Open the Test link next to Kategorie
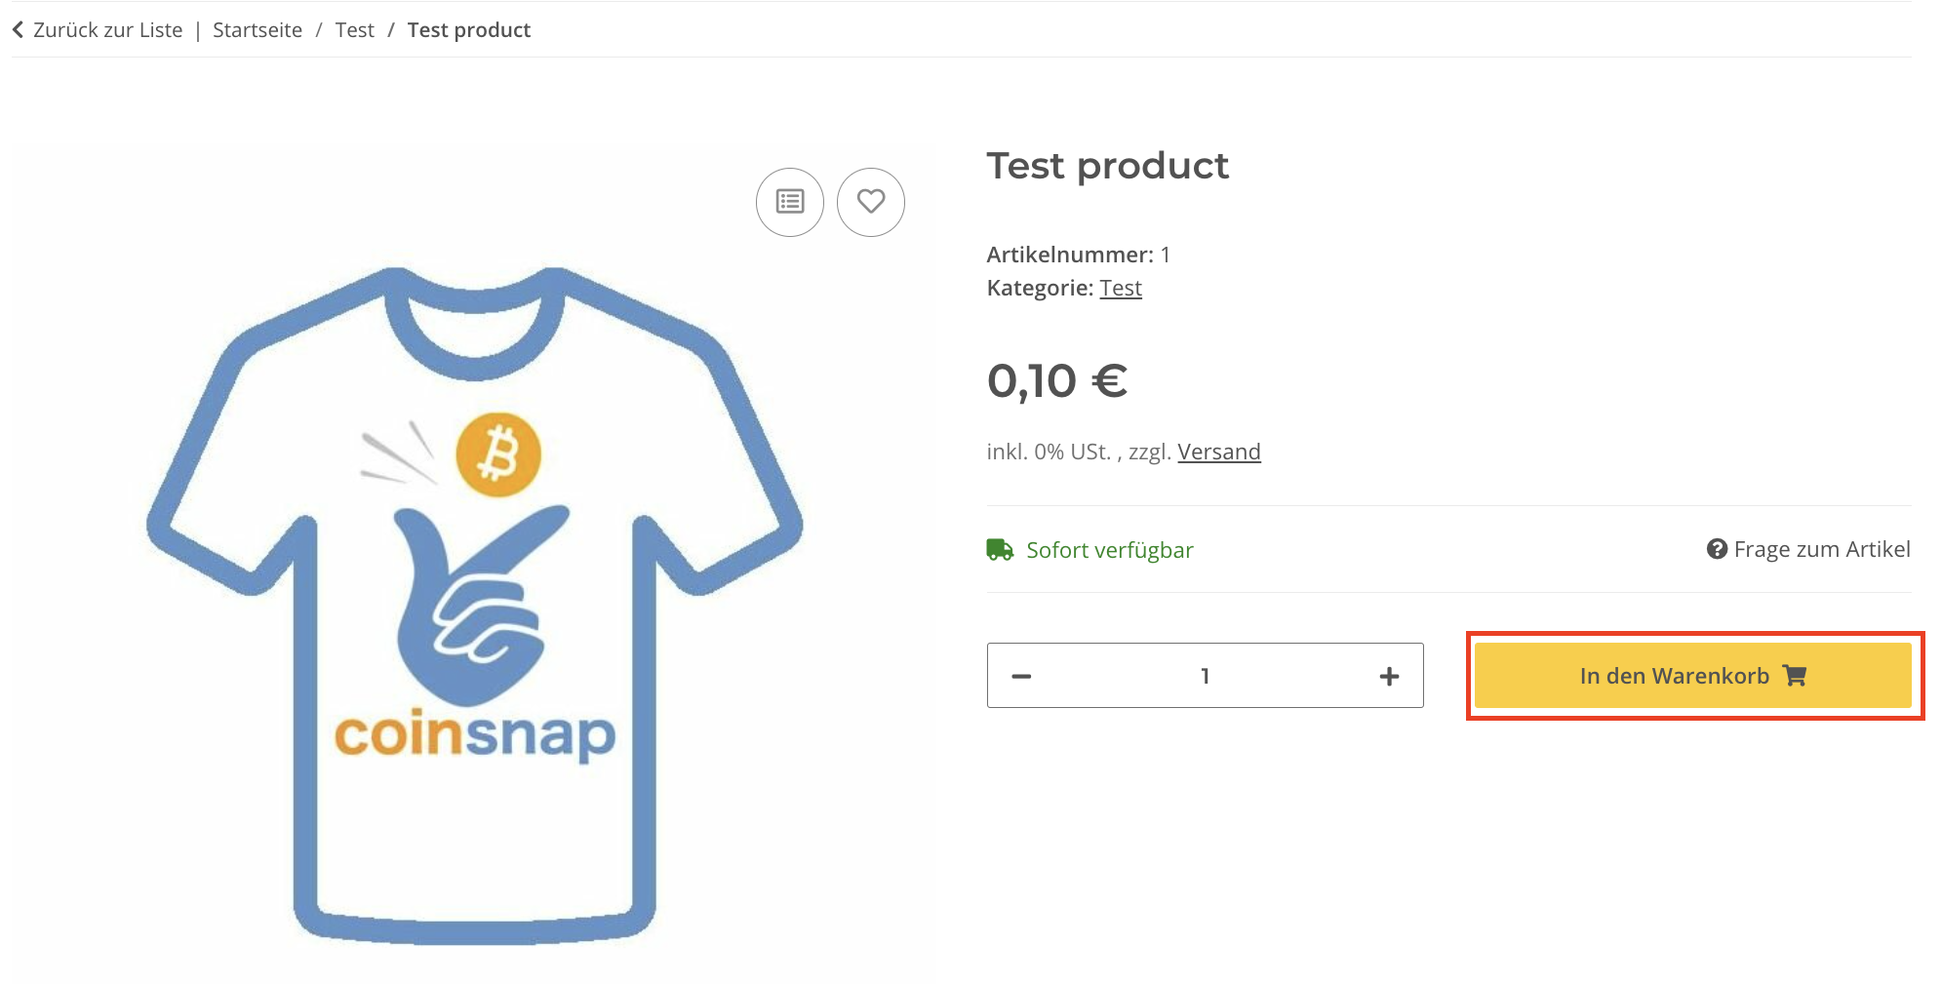The height and width of the screenshot is (984, 1942). pyautogui.click(x=1121, y=288)
